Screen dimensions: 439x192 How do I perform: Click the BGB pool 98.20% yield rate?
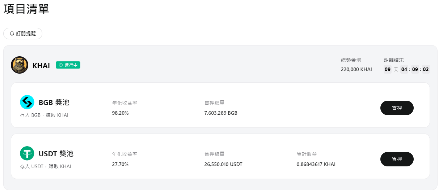pos(120,113)
